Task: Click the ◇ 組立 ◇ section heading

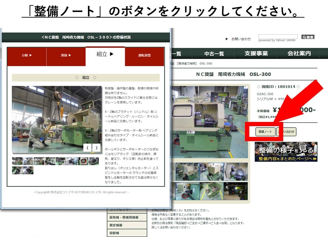Action: click(x=86, y=78)
